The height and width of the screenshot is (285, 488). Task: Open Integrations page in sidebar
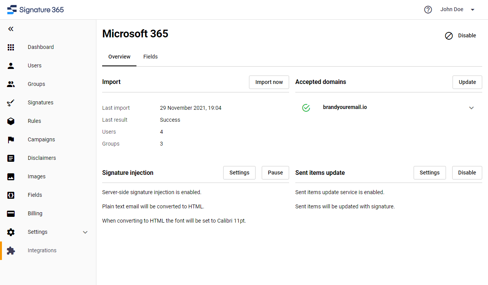[x=42, y=250]
